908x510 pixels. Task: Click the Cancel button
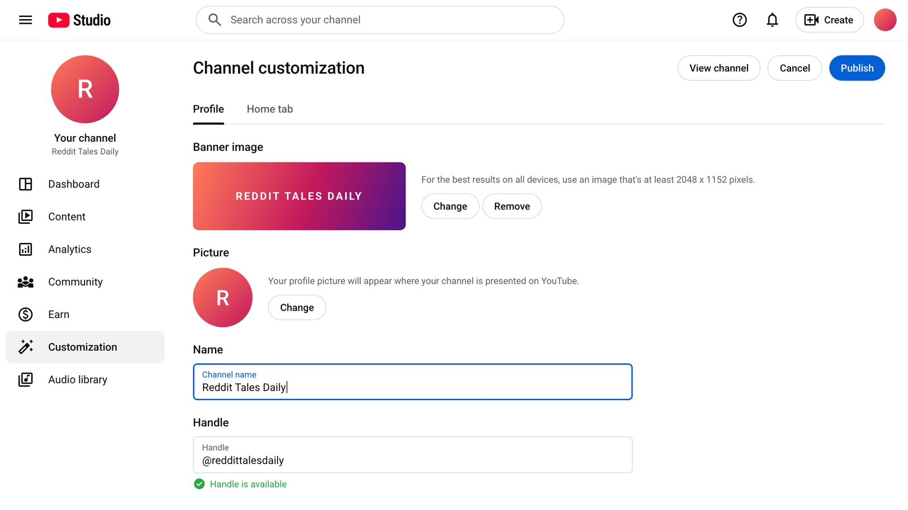(x=794, y=68)
